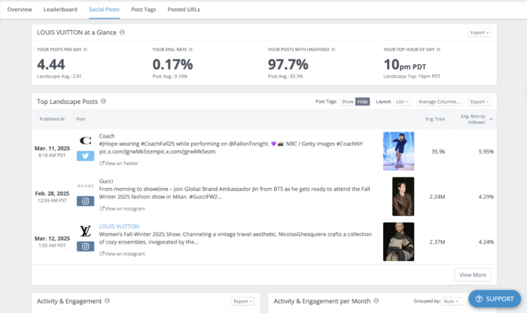Click info icon beside Your Eng. Rate

point(190,50)
